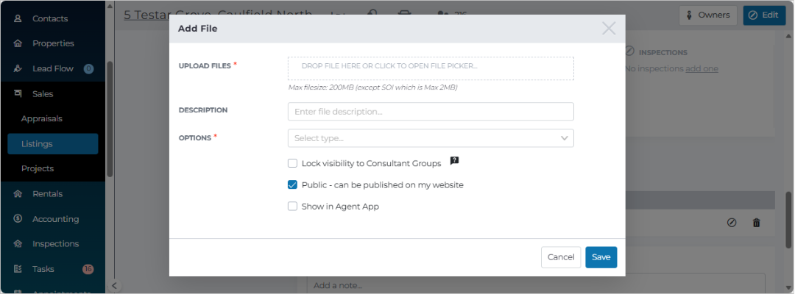Tick the Show in Agent App checkbox
The width and height of the screenshot is (795, 294).
[x=292, y=207]
